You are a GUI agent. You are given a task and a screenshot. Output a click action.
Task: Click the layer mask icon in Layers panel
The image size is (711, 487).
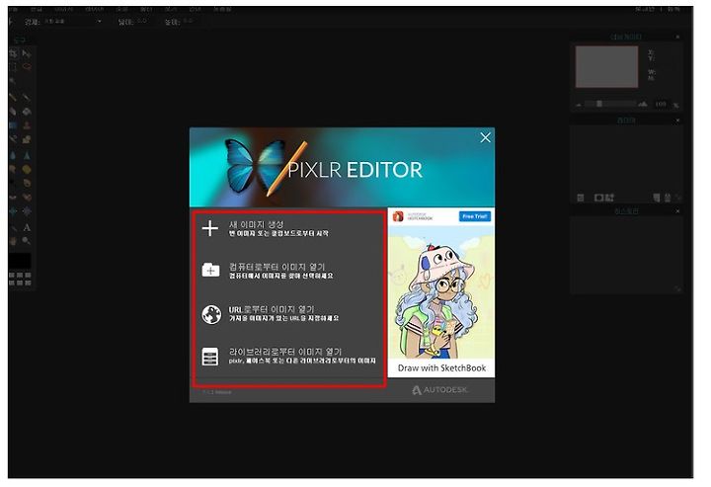599,198
